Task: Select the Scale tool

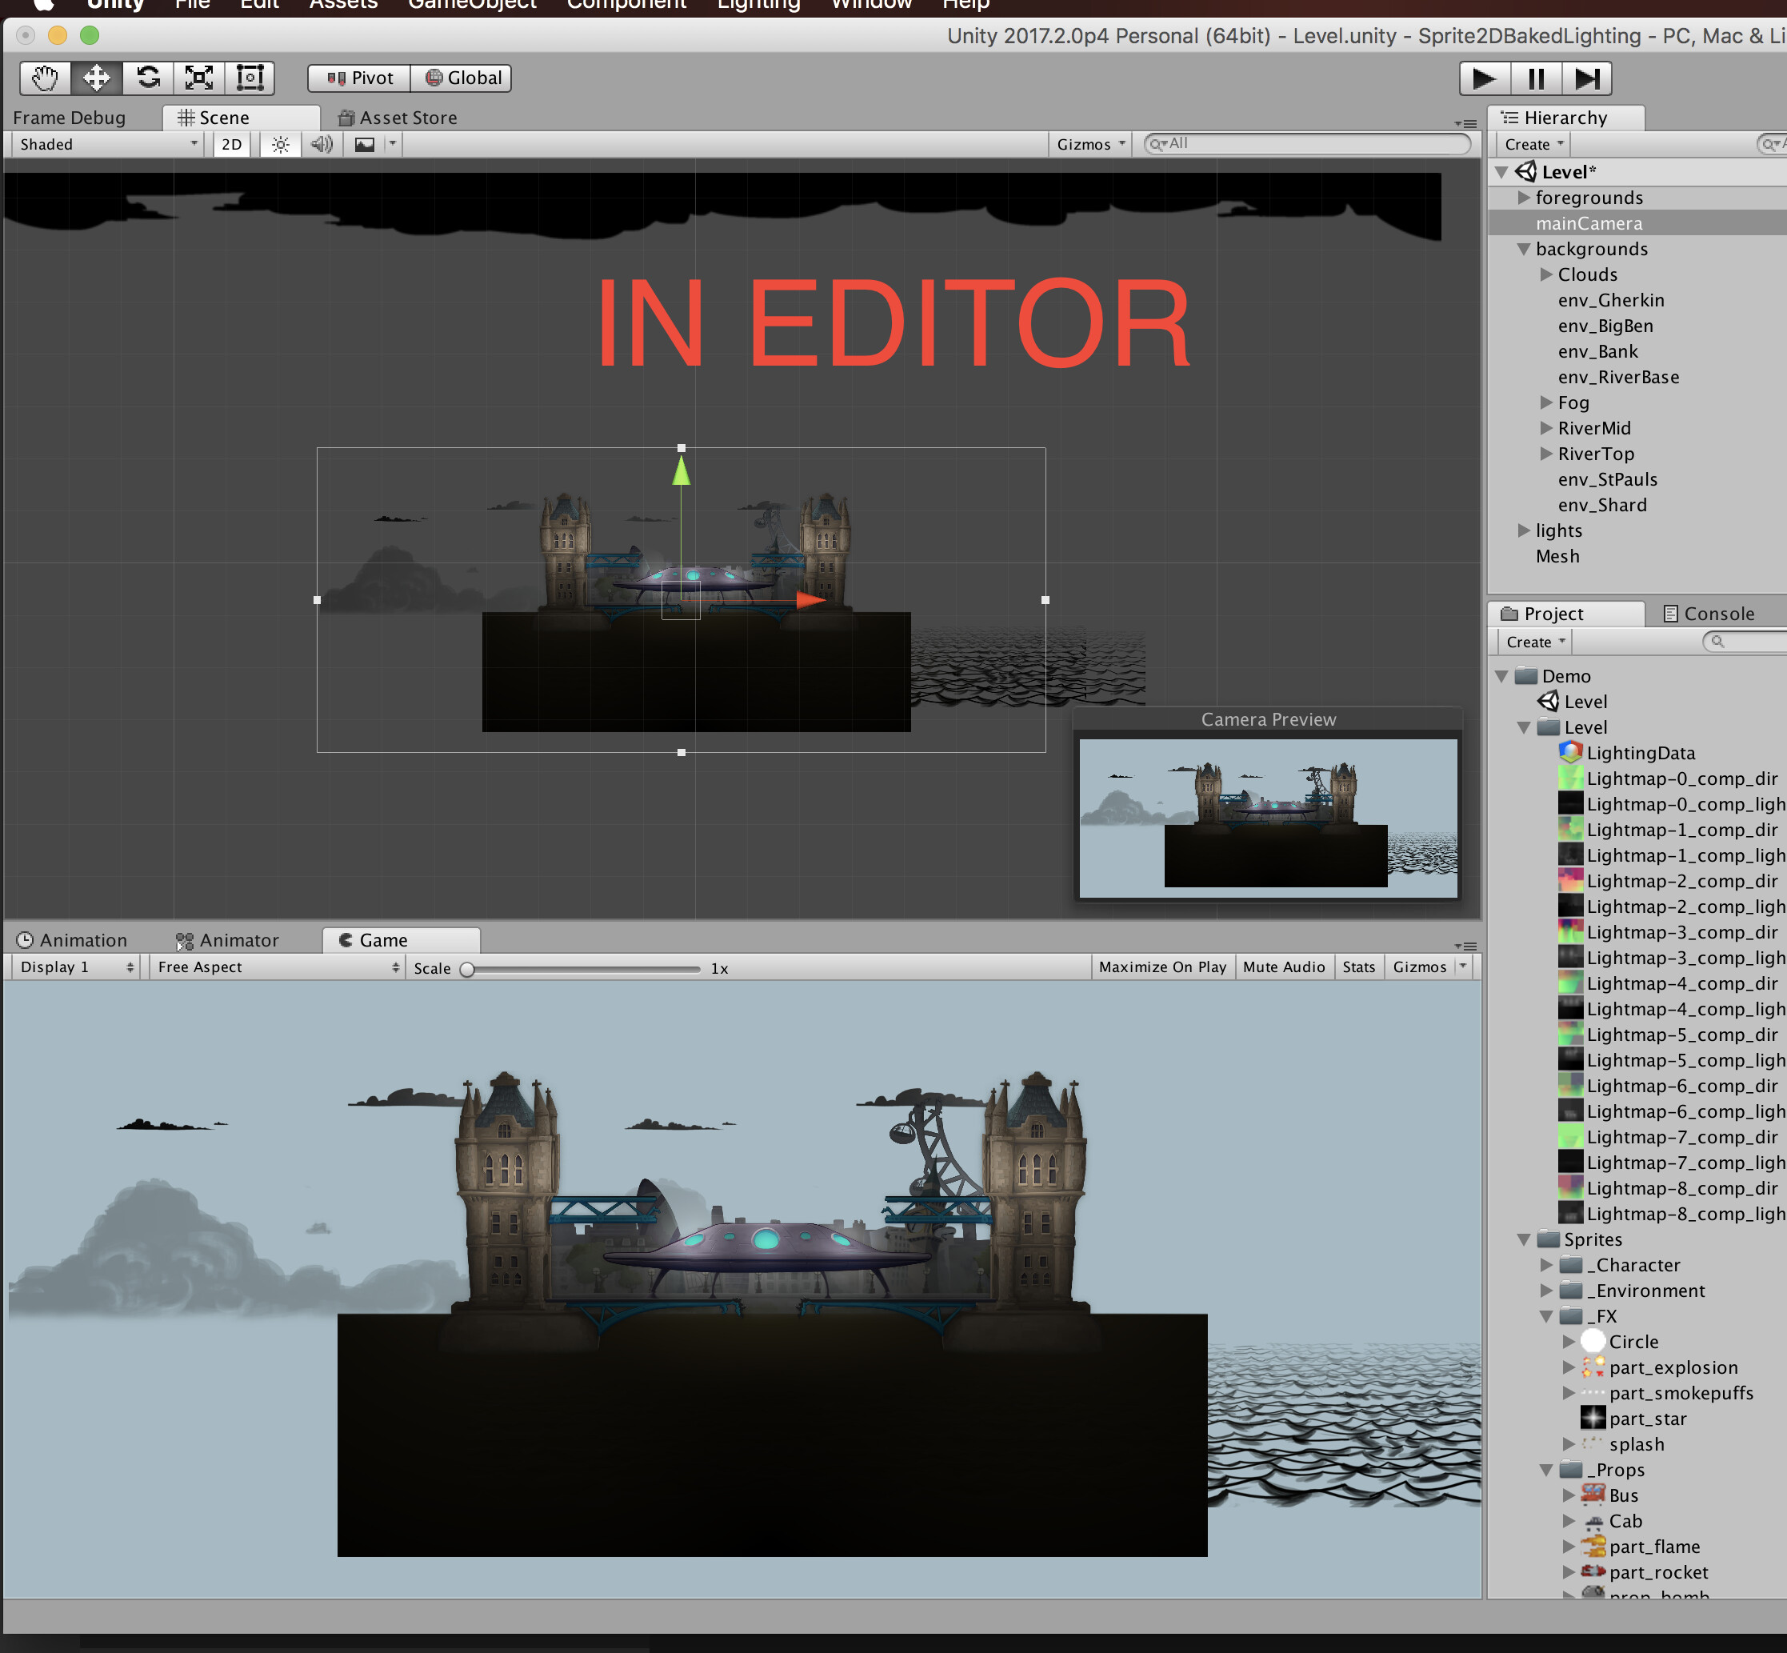Action: coord(198,78)
